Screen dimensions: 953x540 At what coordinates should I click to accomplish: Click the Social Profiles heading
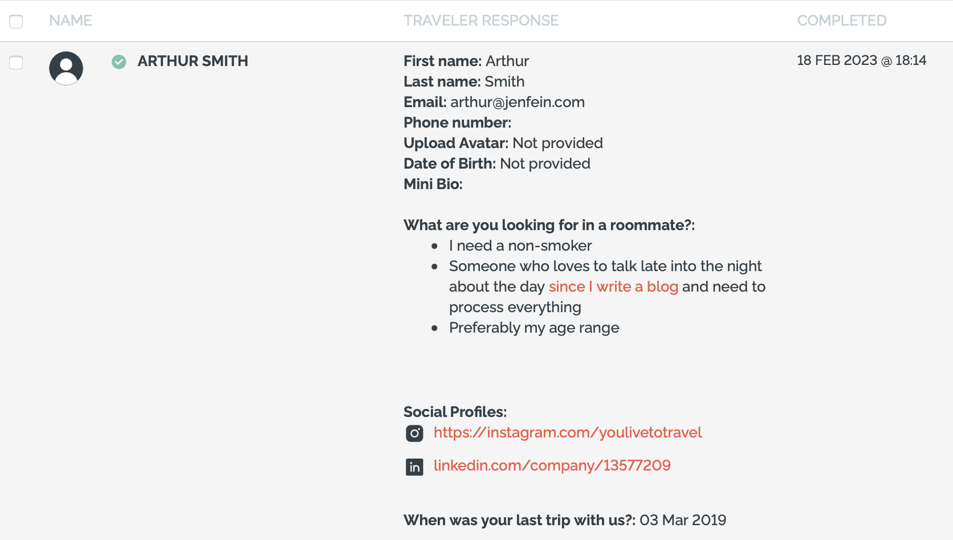[455, 412]
